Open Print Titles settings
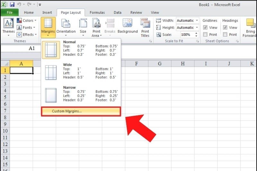This screenshot has height=171, width=257. tap(145, 28)
